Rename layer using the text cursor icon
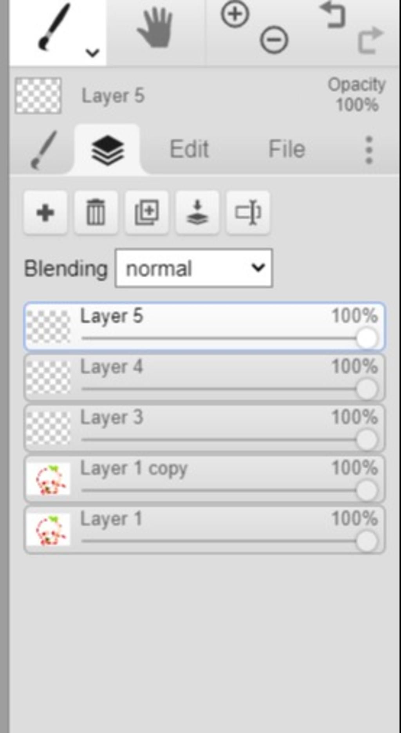 248,213
